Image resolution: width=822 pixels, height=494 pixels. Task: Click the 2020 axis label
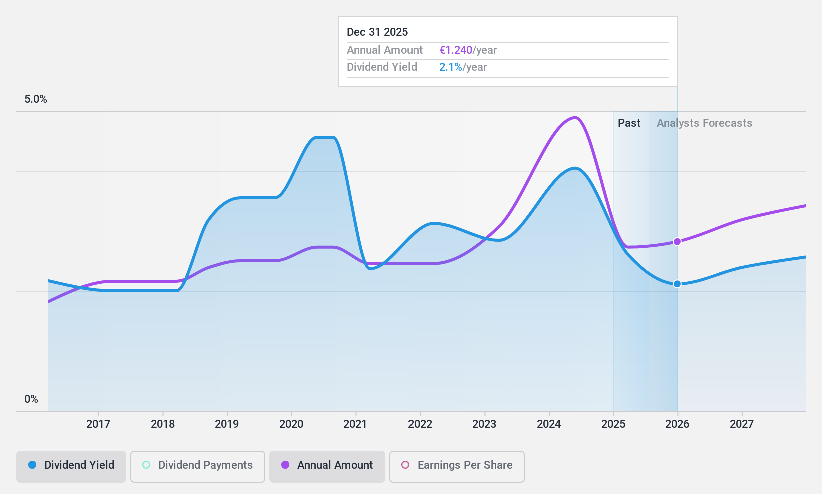(x=291, y=424)
